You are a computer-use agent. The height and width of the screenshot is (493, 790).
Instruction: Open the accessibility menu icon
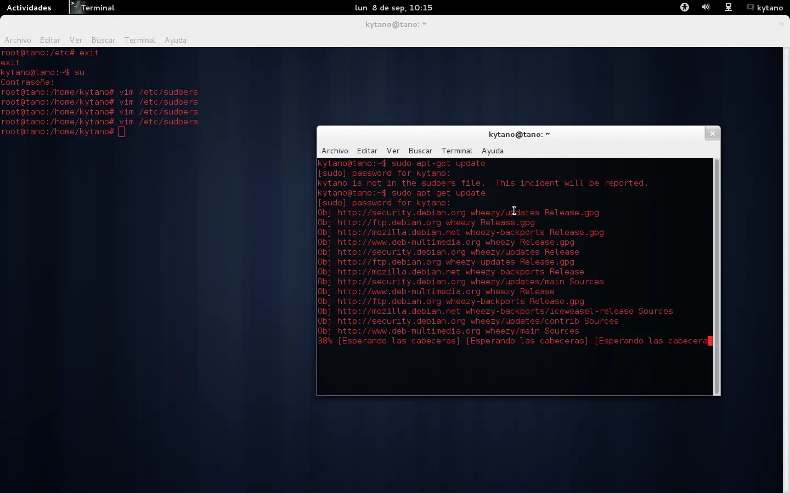coord(685,7)
